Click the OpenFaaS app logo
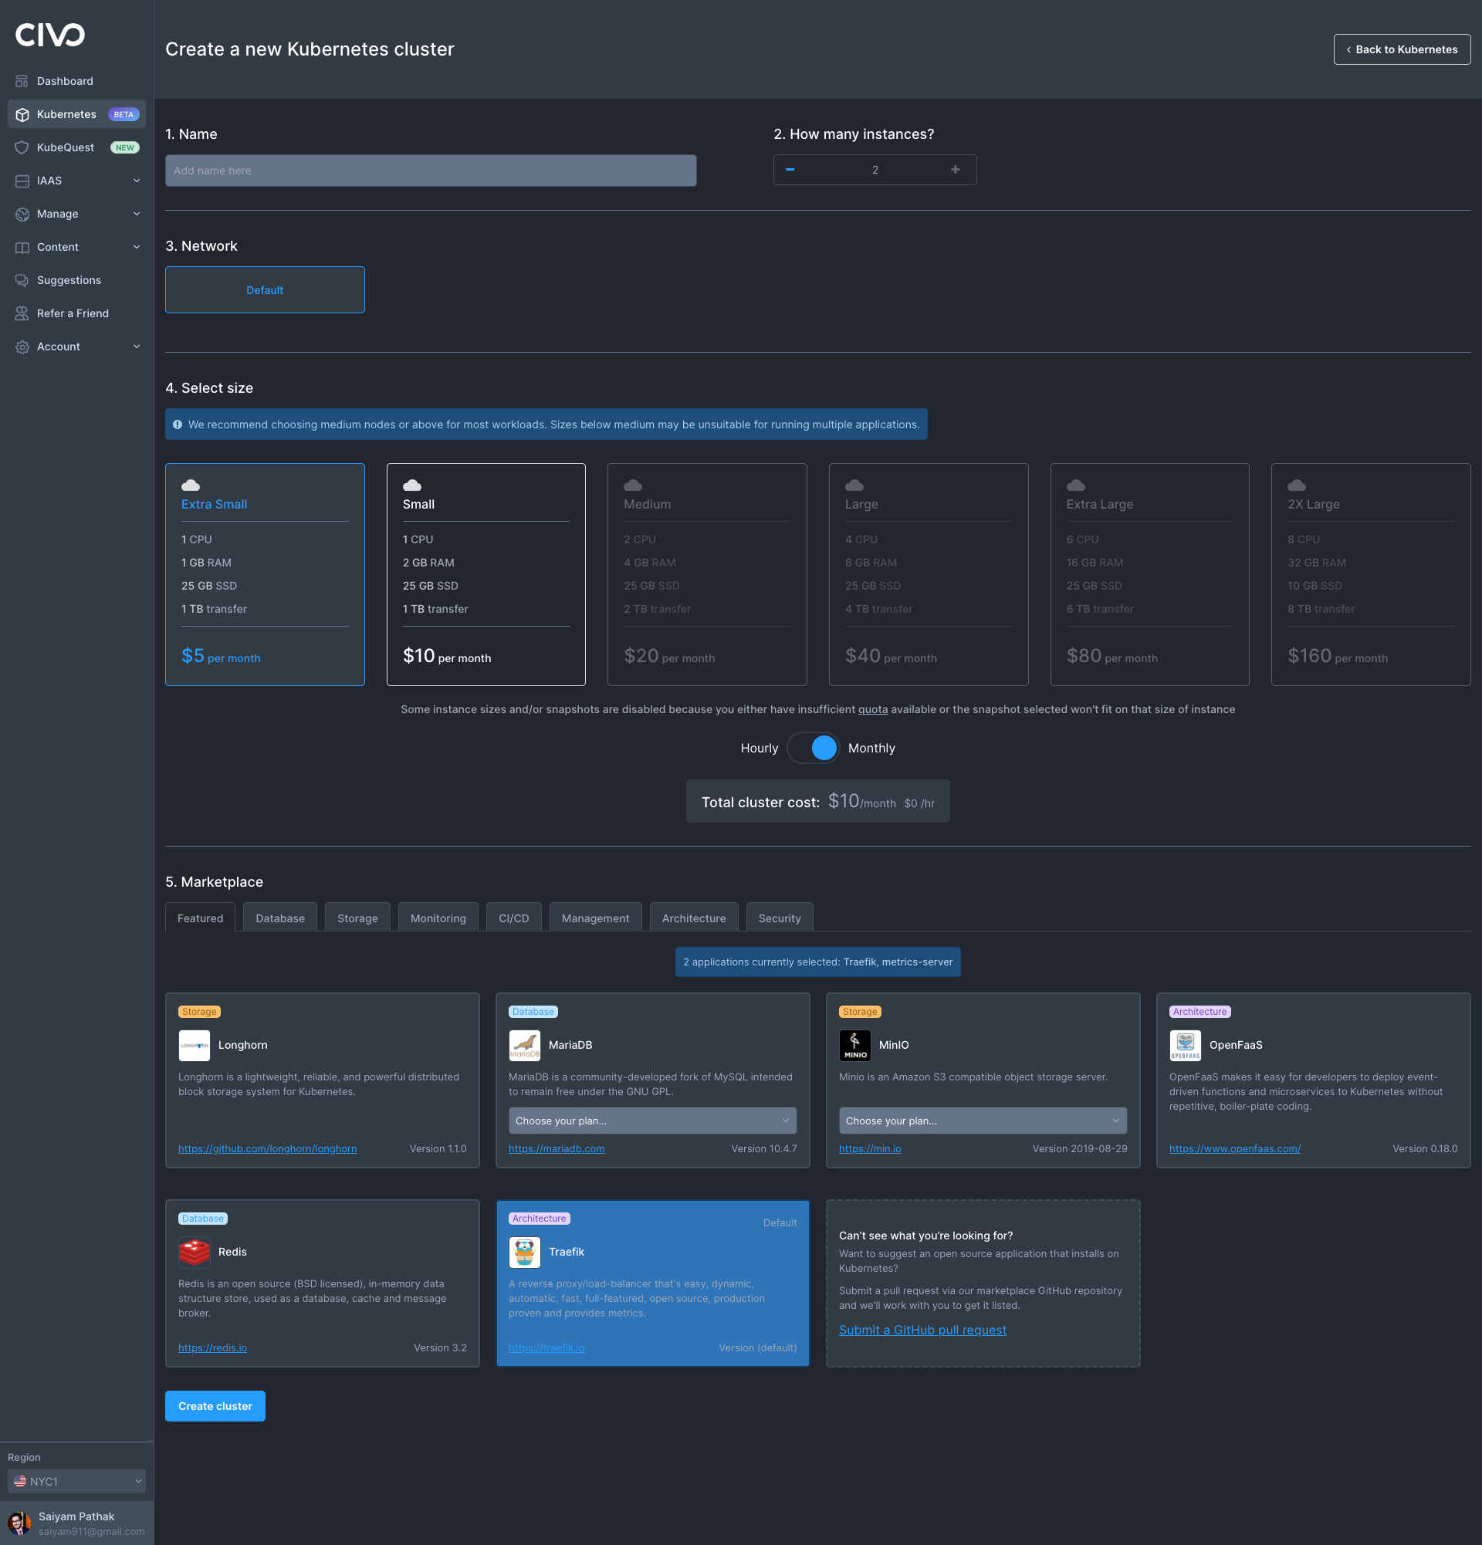1482x1545 pixels. tap(1185, 1045)
